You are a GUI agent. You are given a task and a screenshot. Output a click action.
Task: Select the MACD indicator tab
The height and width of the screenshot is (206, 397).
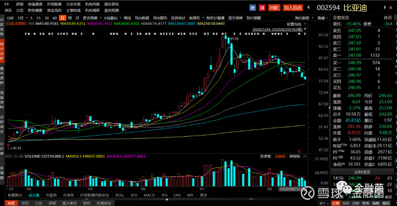point(149,195)
